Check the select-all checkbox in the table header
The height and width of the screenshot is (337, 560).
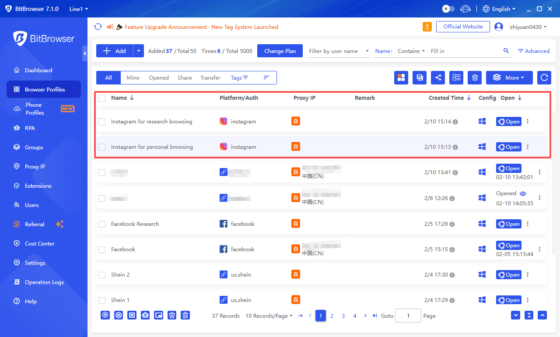click(x=102, y=98)
